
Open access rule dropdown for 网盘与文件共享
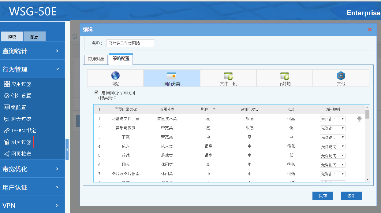(333, 119)
